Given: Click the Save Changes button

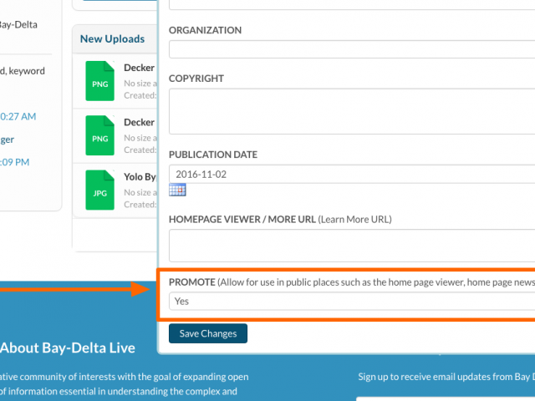Looking at the screenshot, I should click(208, 333).
